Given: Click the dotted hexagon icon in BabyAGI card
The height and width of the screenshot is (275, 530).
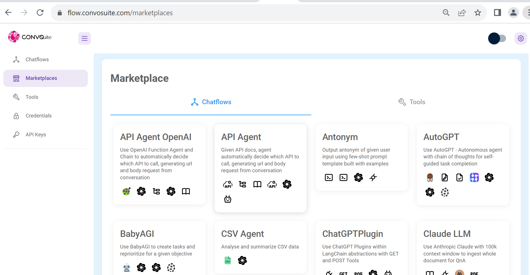Looking at the screenshot, I should 171,267.
